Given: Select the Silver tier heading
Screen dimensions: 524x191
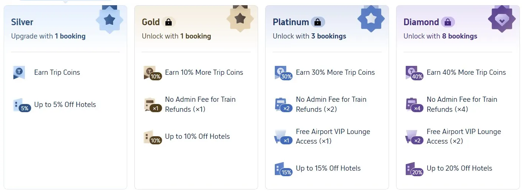Looking at the screenshot, I should pos(22,22).
